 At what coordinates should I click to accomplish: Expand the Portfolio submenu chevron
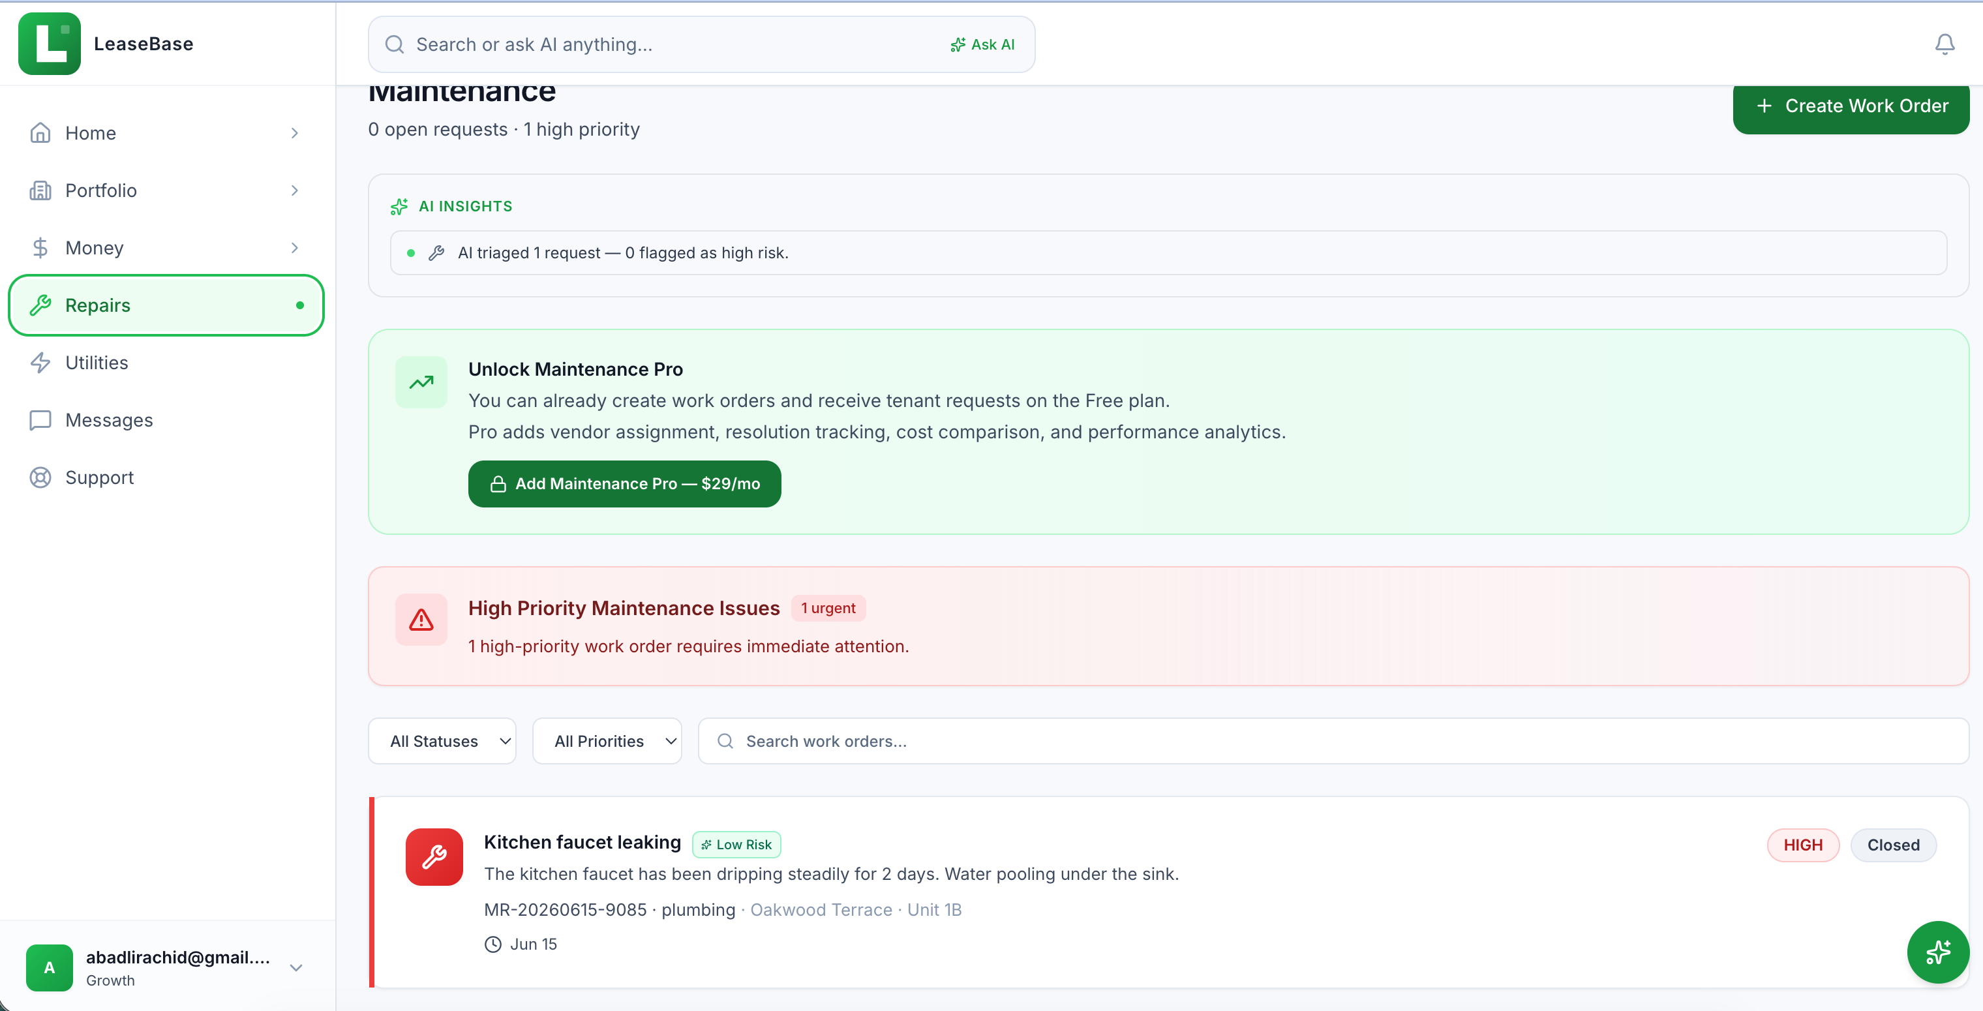[295, 190]
